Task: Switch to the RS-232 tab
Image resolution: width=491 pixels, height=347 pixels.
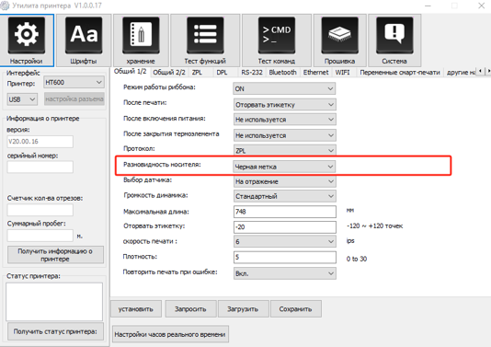Action: point(252,73)
